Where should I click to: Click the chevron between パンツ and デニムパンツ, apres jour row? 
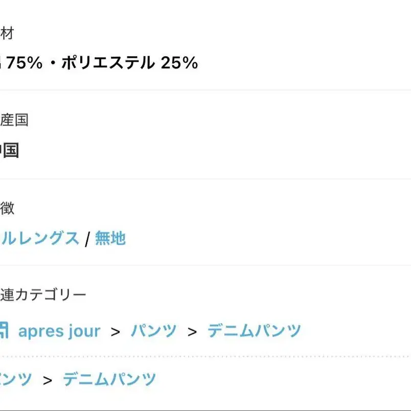pyautogui.click(x=192, y=332)
